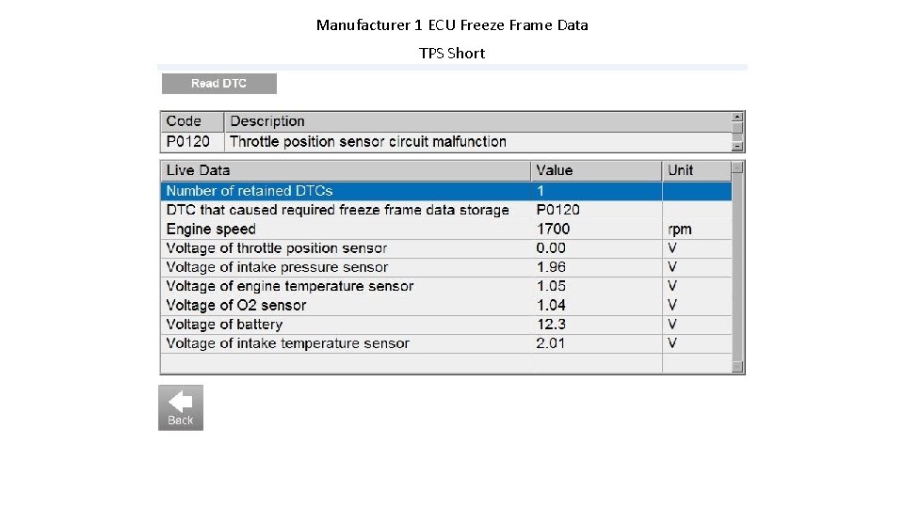Select 'Voltage of throttle position sensor' row
Image resolution: width=904 pixels, height=508 pixels.
(x=446, y=248)
